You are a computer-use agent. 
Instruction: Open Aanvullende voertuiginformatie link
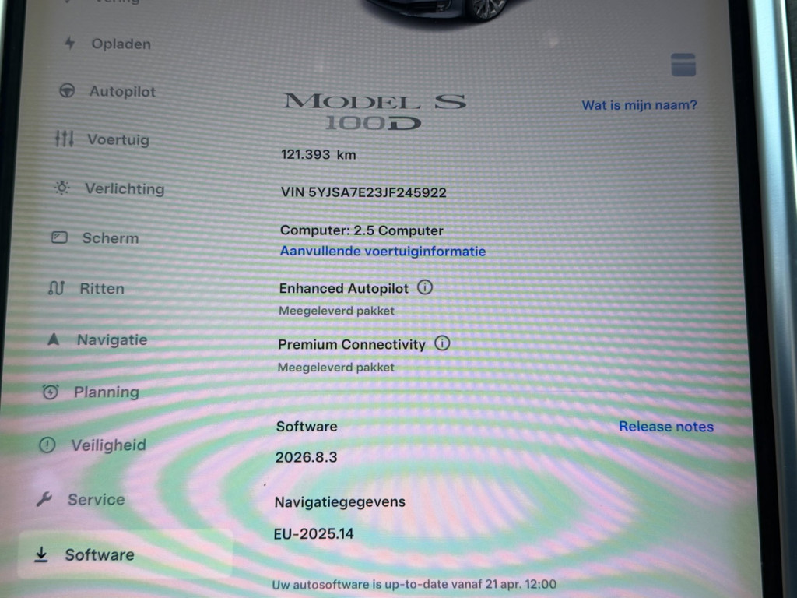pyautogui.click(x=382, y=251)
